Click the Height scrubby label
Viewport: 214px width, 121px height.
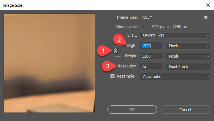(x=131, y=56)
